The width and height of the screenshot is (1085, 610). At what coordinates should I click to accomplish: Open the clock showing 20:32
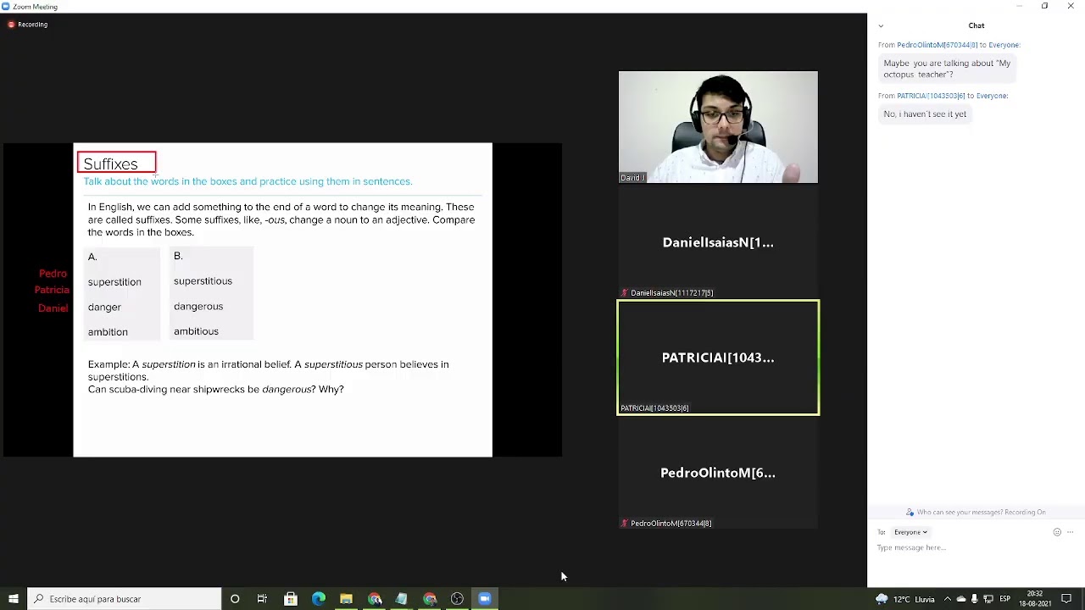click(x=1035, y=599)
